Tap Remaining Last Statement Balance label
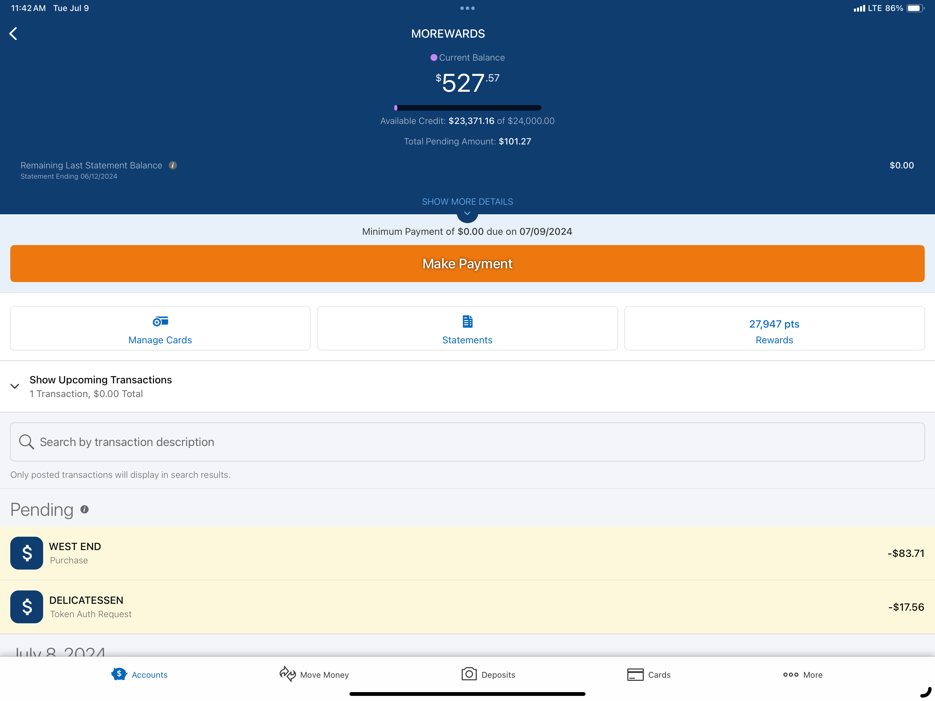The width and height of the screenshot is (935, 701). pyautogui.click(x=91, y=165)
